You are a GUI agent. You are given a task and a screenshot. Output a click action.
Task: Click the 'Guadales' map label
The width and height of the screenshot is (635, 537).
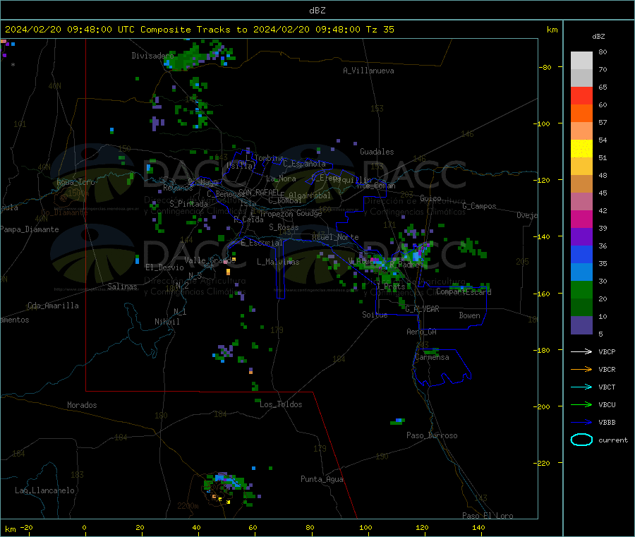pos(377,152)
